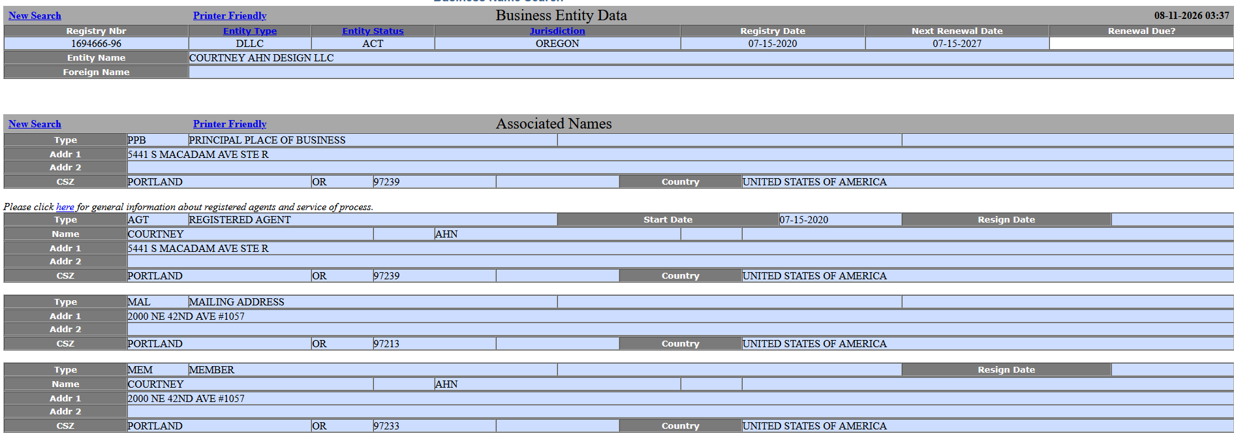Click the PPB type code
Viewport: 1234px width, 434px height.
(137, 140)
